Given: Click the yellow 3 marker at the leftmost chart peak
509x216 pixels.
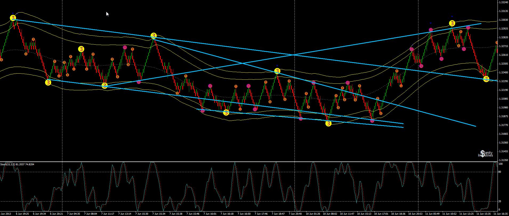Looking at the screenshot, I should (x=13, y=18).
